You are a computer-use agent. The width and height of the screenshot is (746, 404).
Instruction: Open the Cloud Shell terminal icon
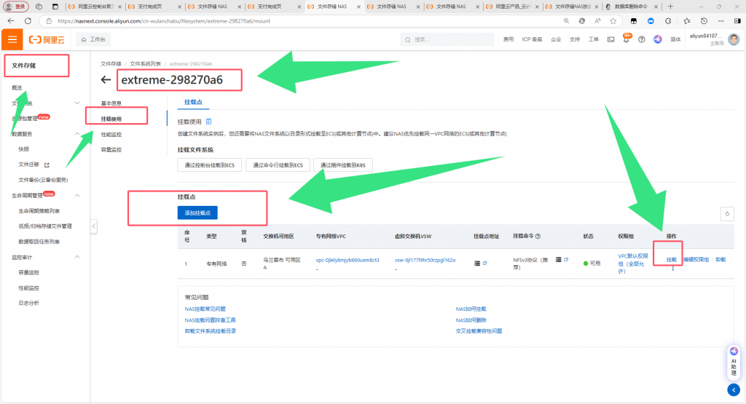611,39
